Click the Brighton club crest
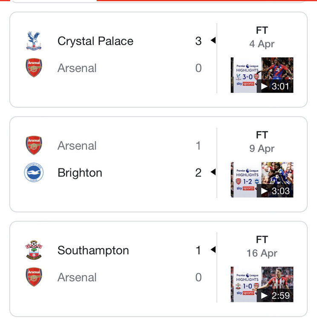The height and width of the screenshot is (319, 317). [34, 172]
